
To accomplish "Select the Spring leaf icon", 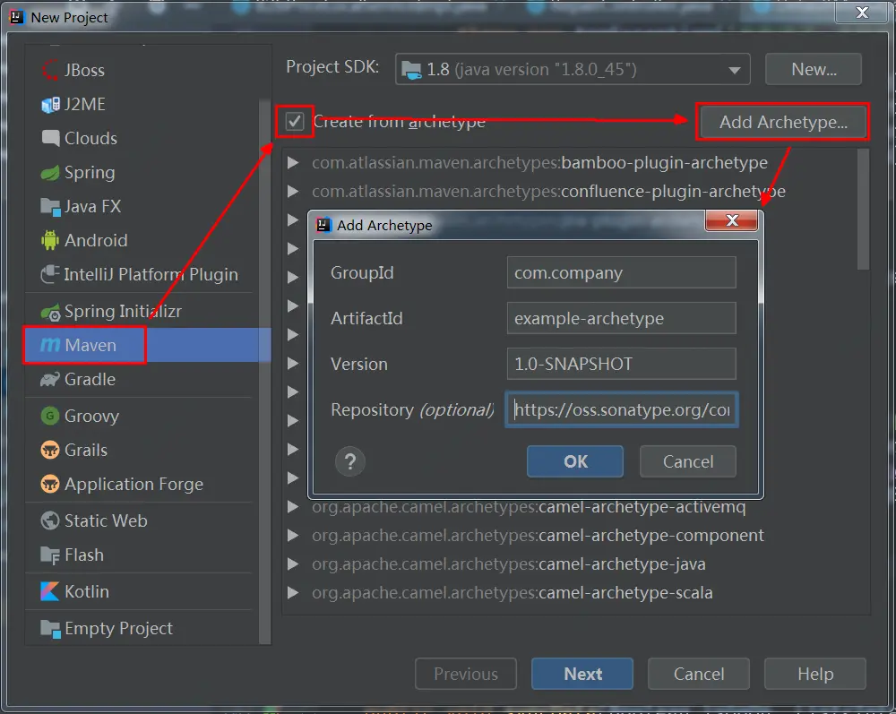I will click(x=49, y=173).
